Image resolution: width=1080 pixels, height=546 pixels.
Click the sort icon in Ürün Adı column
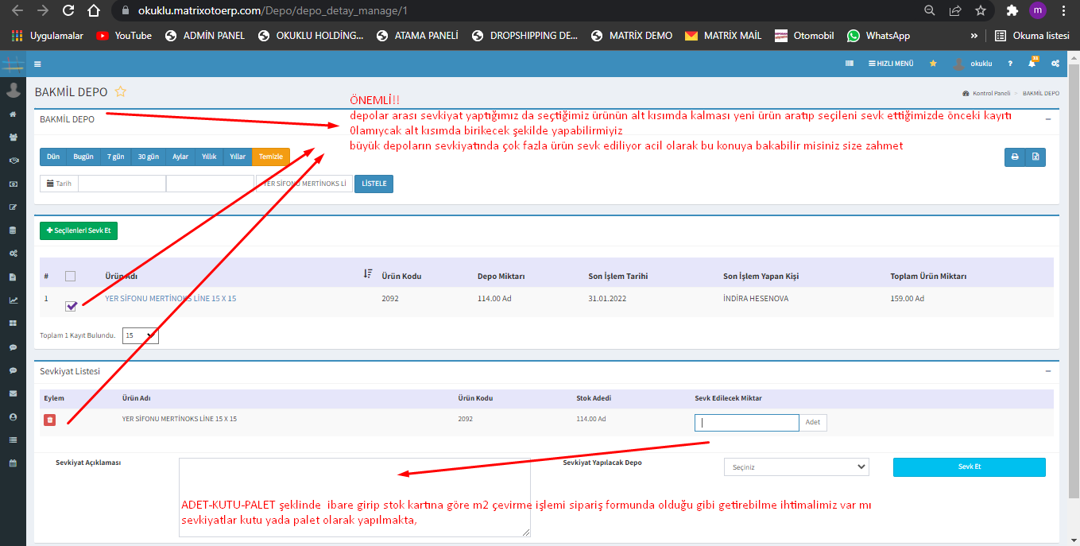pyautogui.click(x=368, y=274)
